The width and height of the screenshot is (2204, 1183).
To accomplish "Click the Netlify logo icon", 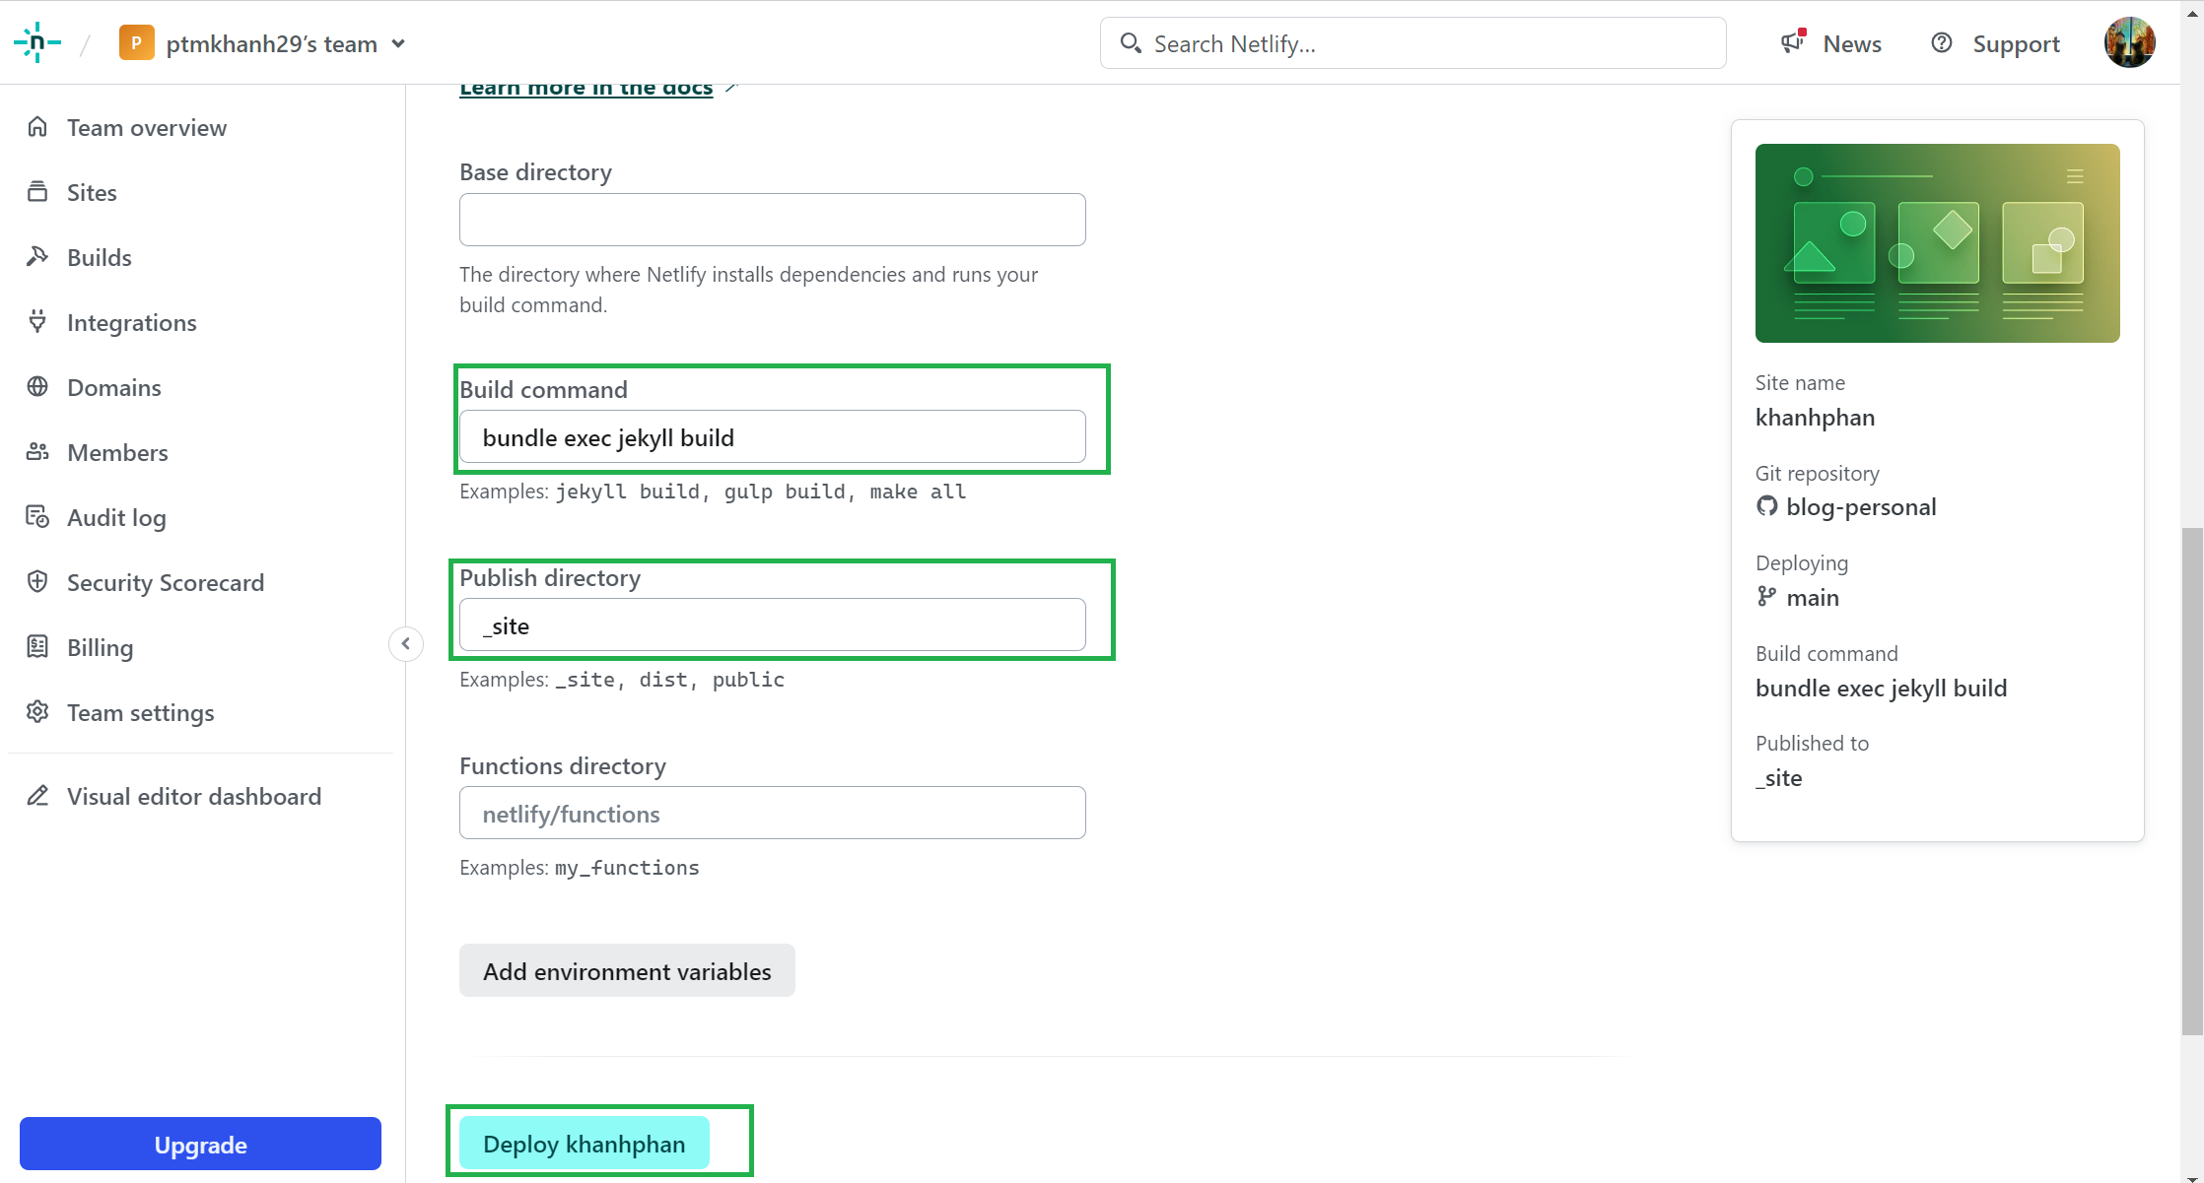I will (37, 42).
